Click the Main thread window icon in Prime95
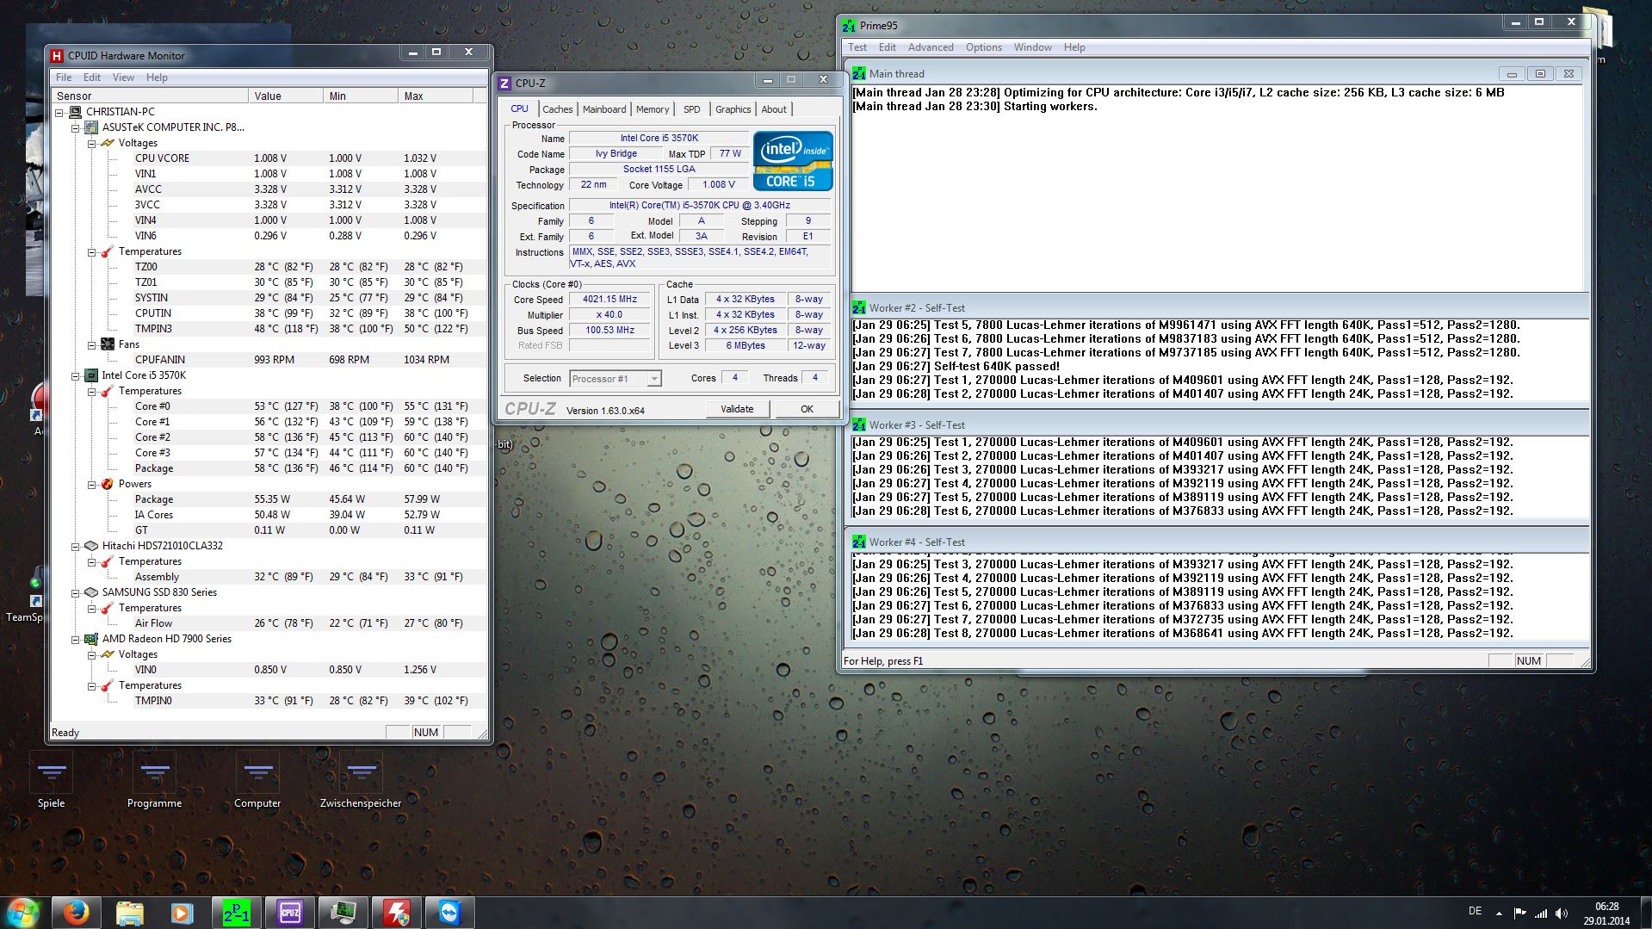The image size is (1652, 929). click(x=858, y=73)
